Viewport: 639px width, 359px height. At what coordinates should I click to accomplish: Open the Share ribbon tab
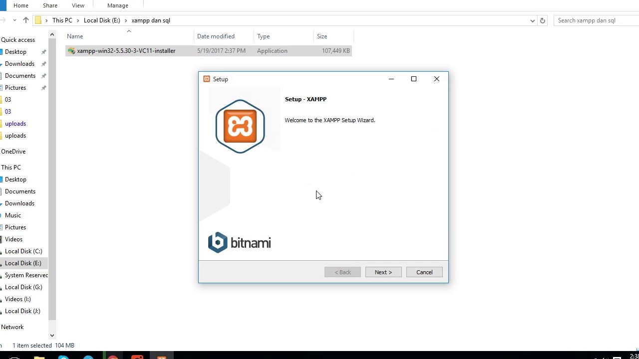pos(50,5)
